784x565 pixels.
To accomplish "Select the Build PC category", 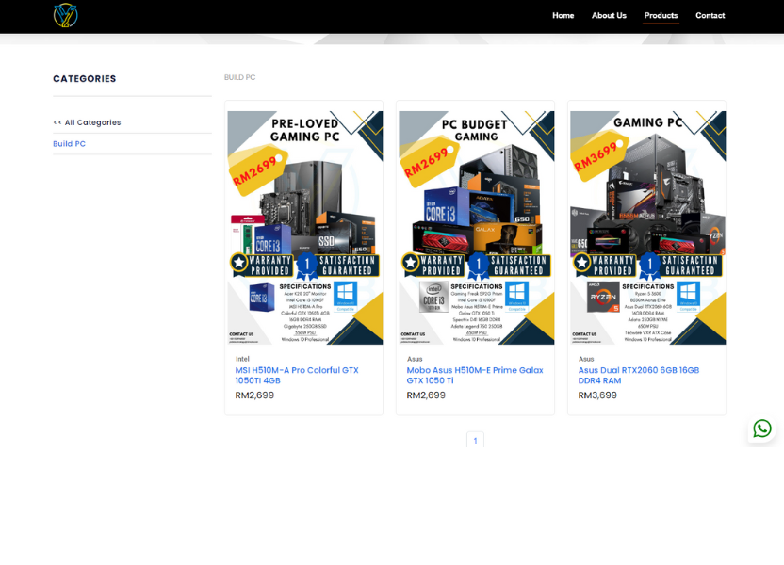I will (70, 144).
